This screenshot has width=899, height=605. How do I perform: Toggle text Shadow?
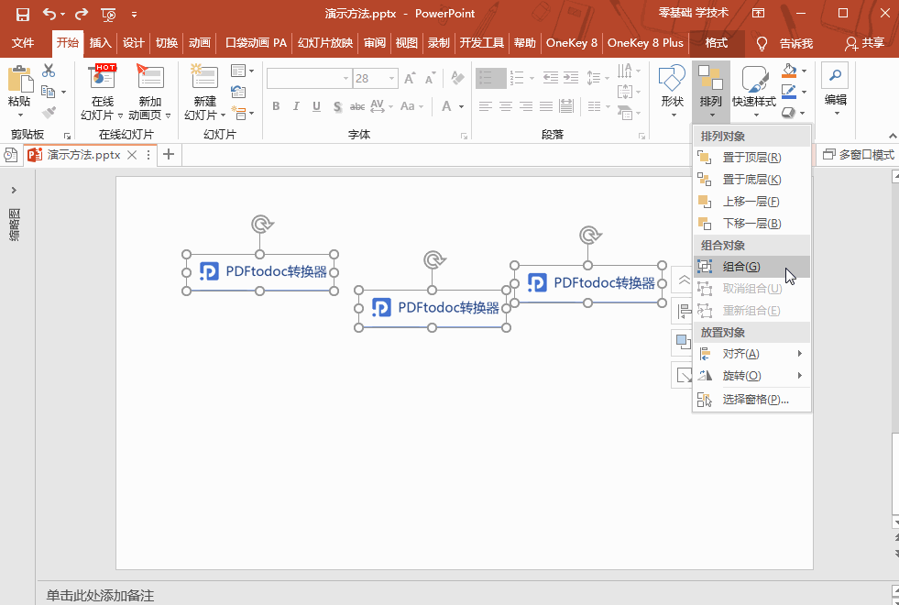tap(337, 106)
